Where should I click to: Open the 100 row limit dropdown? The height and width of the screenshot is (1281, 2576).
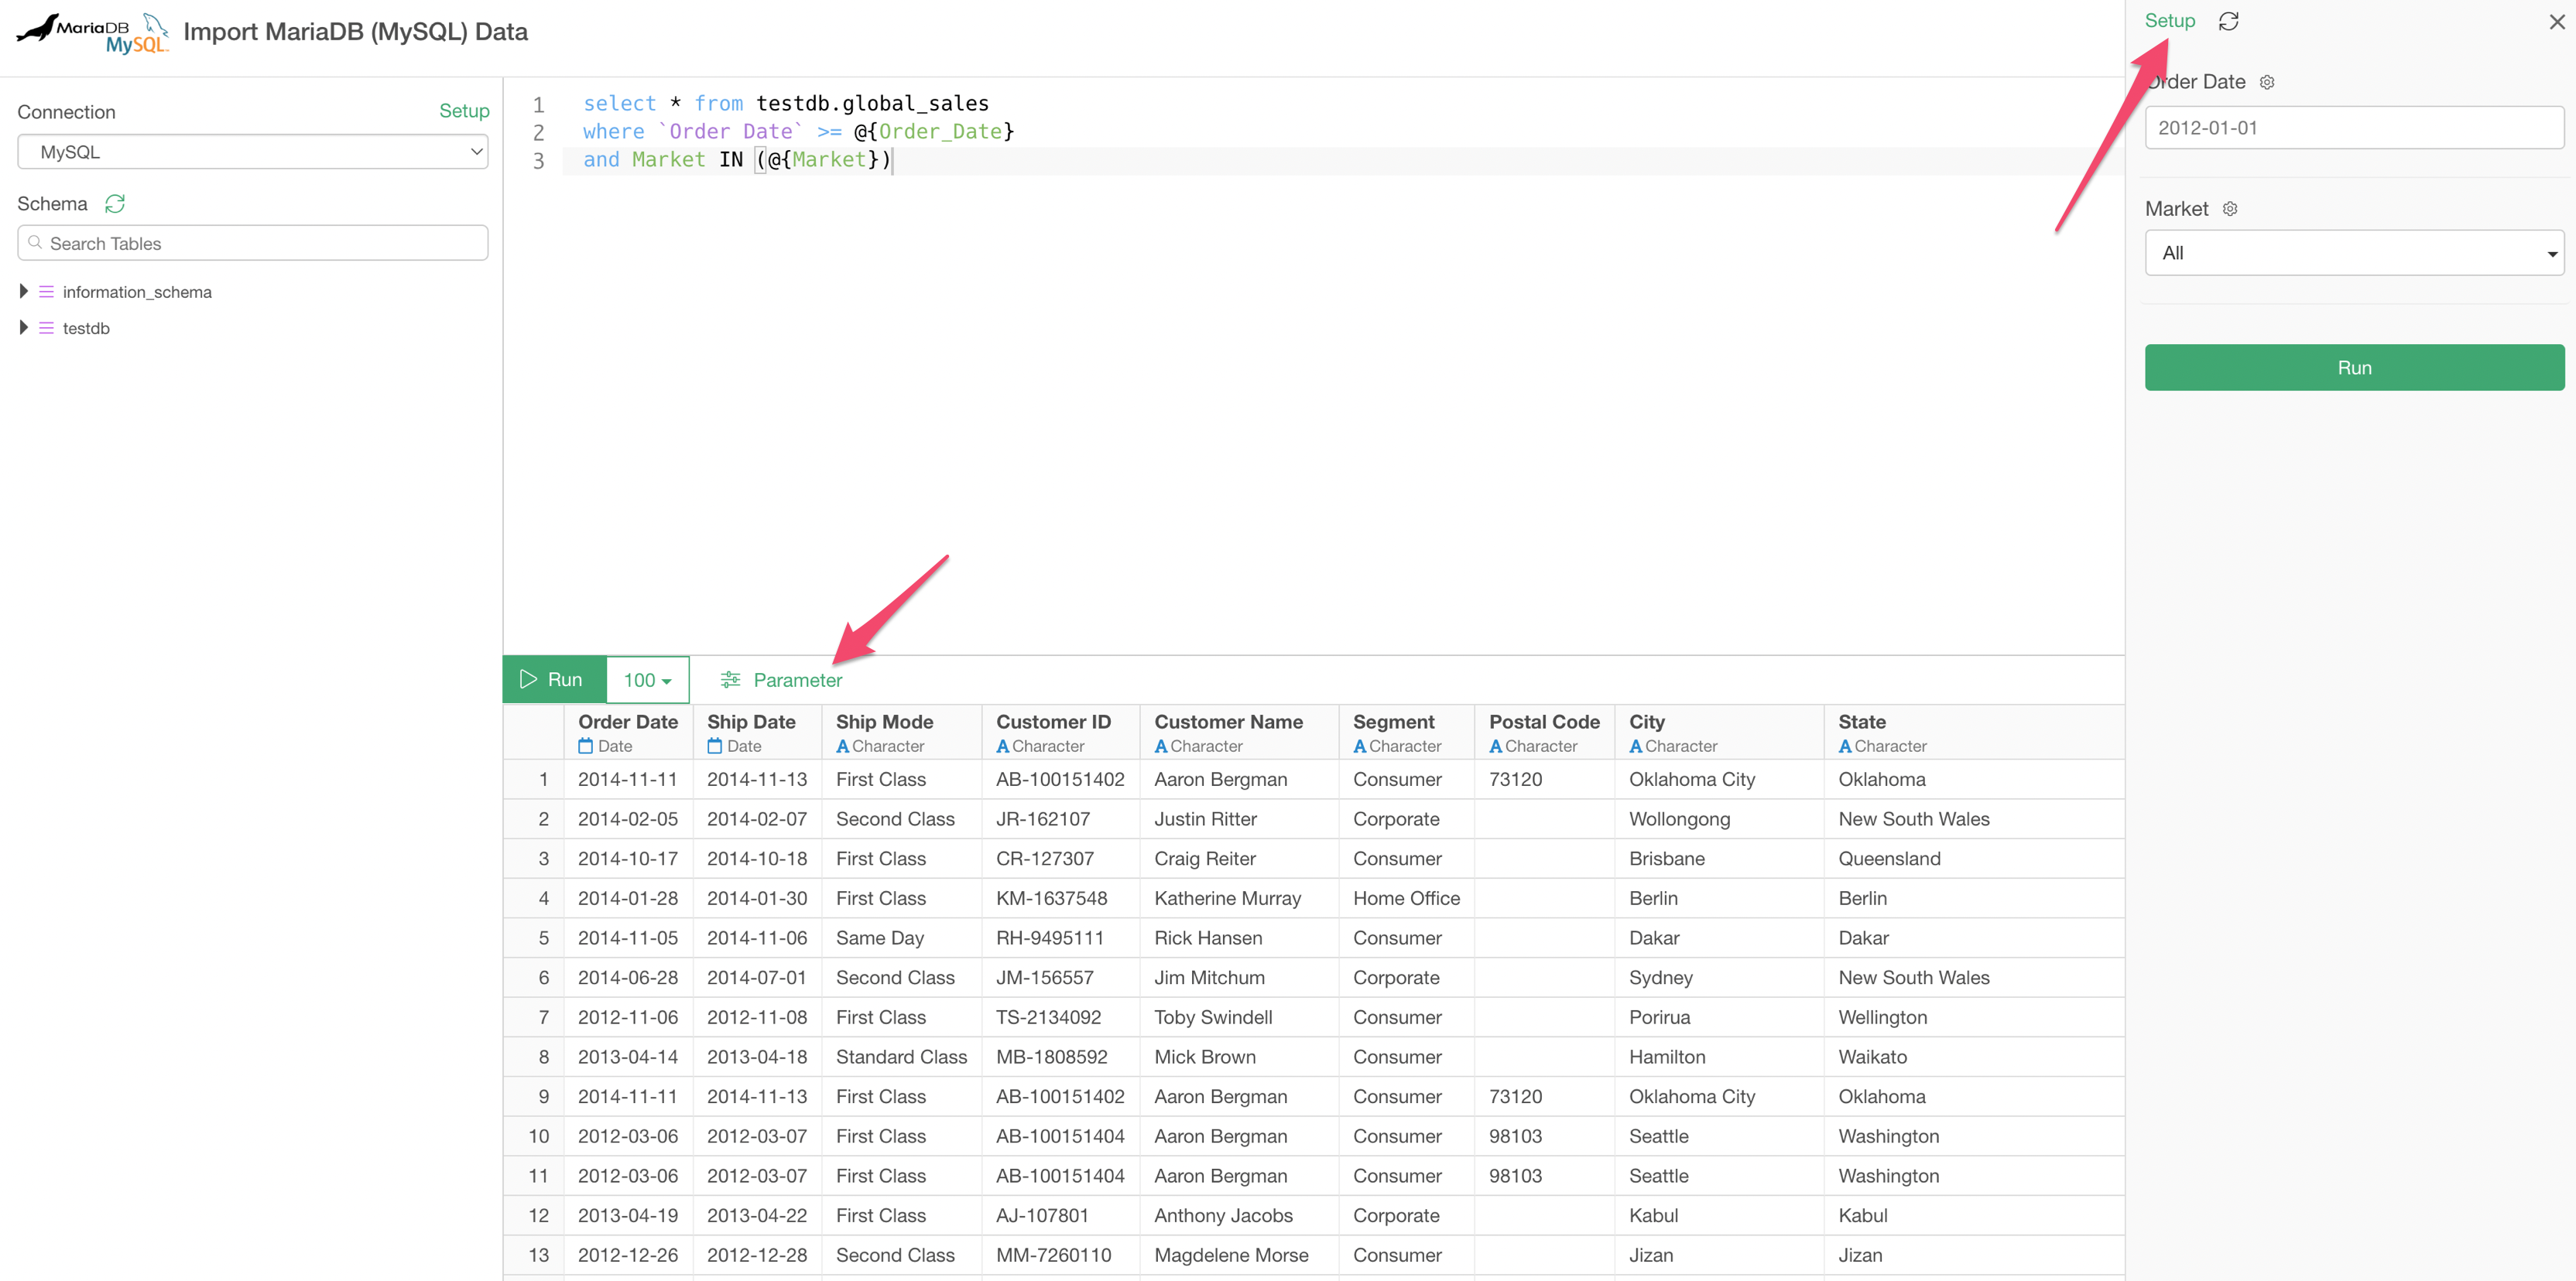click(x=647, y=679)
